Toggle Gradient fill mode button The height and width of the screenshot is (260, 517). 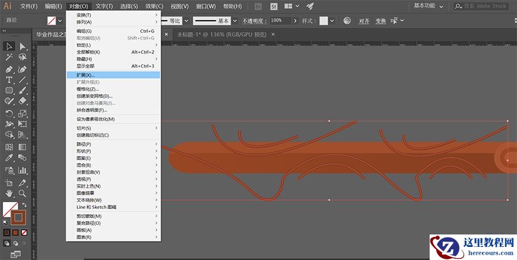pos(15,232)
